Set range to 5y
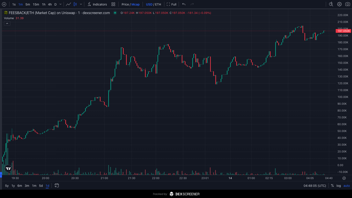Viewport: 352px width, 198px height. point(7,186)
